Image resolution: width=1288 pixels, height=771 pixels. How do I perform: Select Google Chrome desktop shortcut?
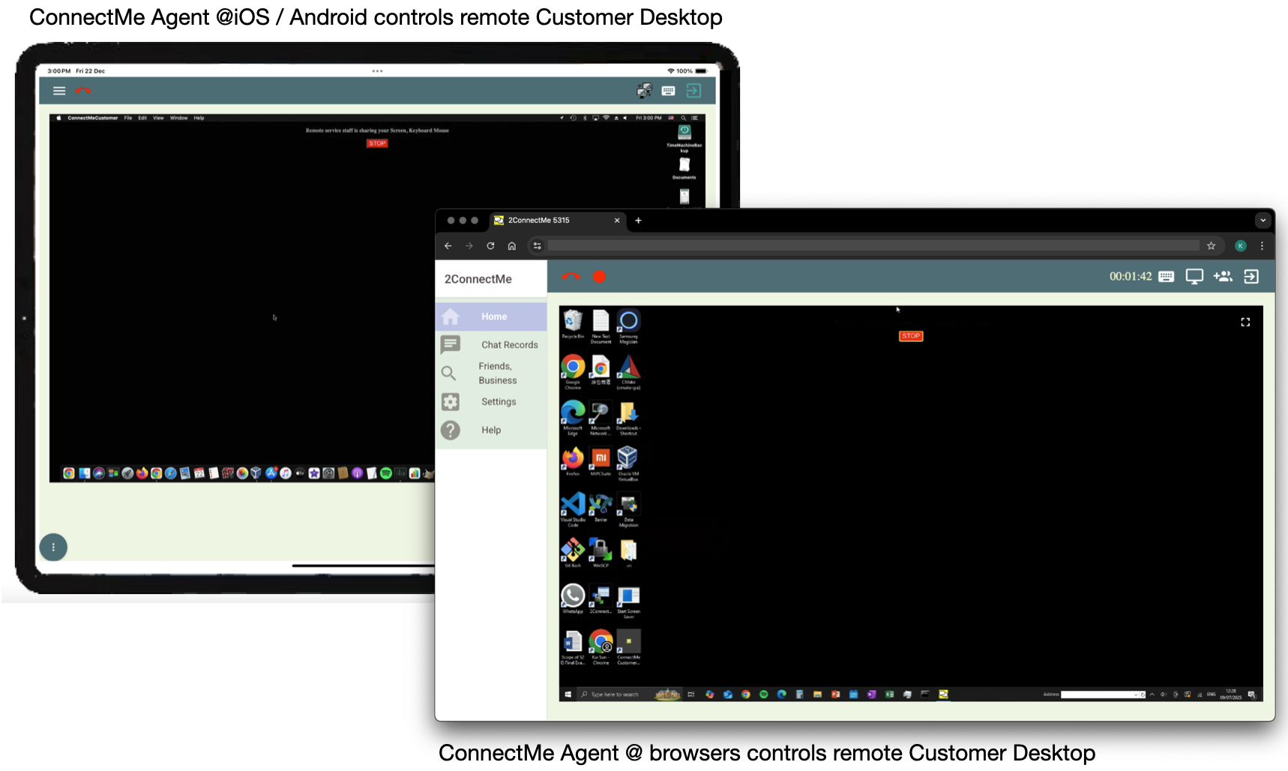click(573, 372)
